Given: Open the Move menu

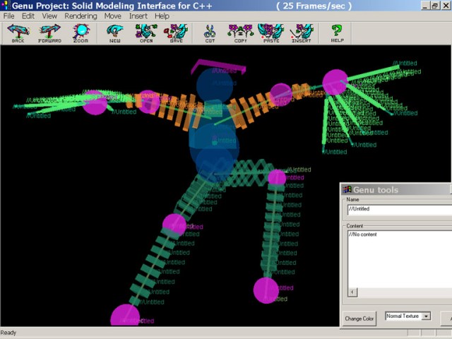Looking at the screenshot, I should [x=112, y=16].
